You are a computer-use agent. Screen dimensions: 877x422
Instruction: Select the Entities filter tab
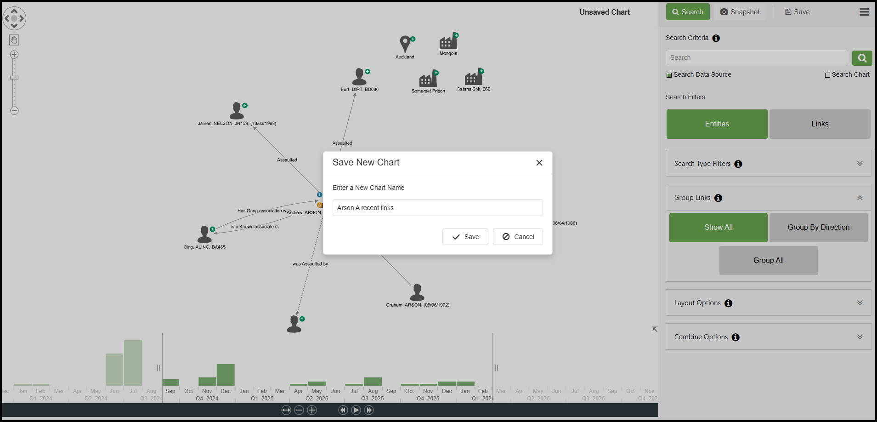(x=717, y=124)
